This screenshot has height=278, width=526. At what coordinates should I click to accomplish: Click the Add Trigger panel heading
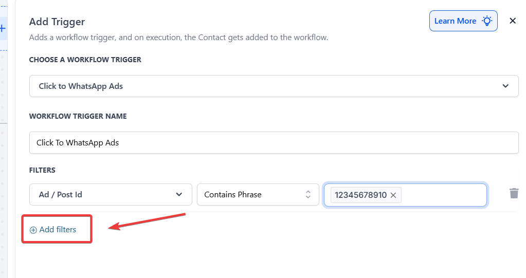click(57, 22)
